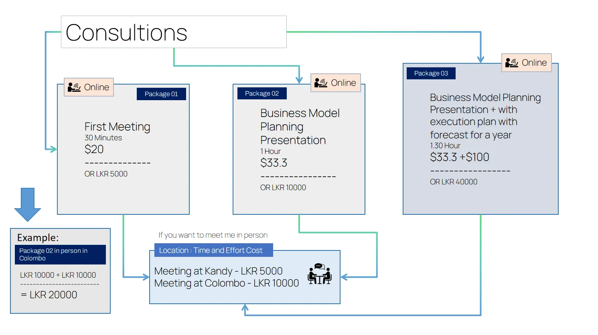The width and height of the screenshot is (598, 335).
Task: Click the online icon on Package 03
Action: click(512, 63)
